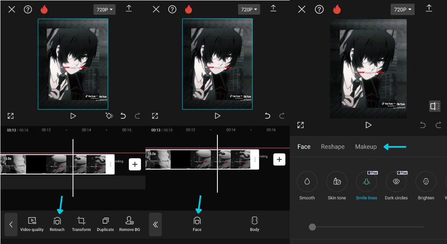This screenshot has height=244, width=447.
Task: Switch to the Face tab
Action: (304, 147)
